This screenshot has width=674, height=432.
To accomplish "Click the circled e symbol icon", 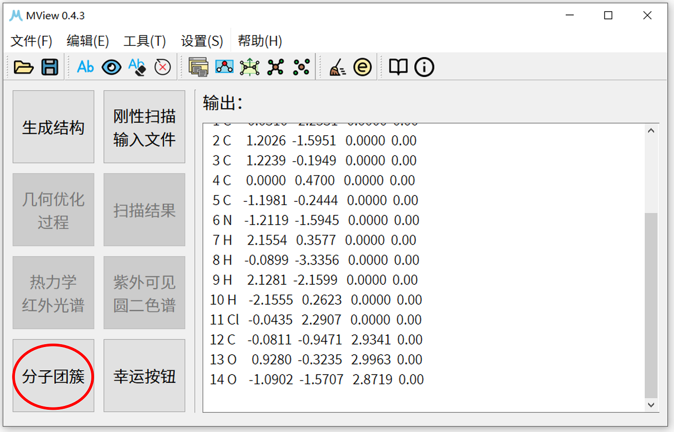I will tap(363, 67).
